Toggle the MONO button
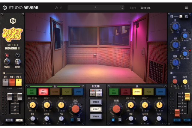 (x=9, y=120)
